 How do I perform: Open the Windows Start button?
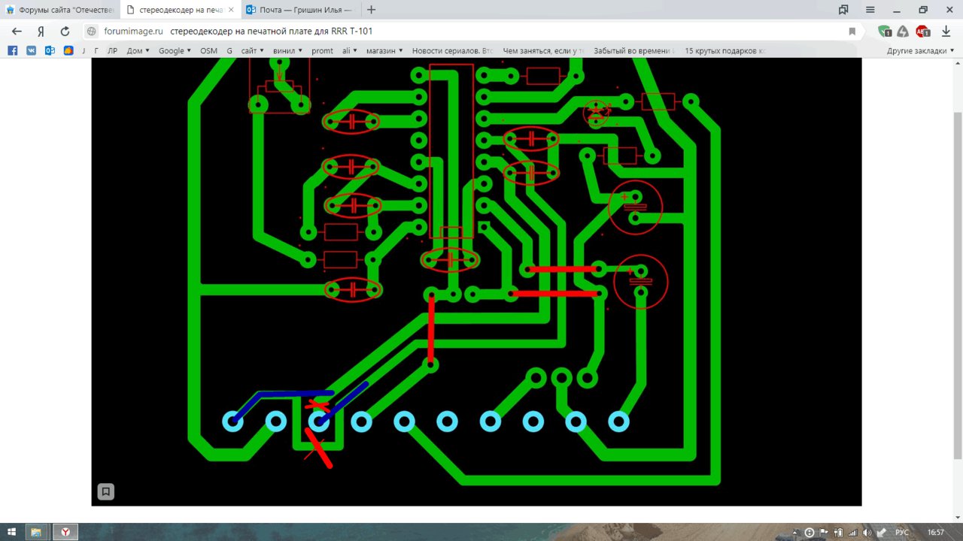(12, 532)
